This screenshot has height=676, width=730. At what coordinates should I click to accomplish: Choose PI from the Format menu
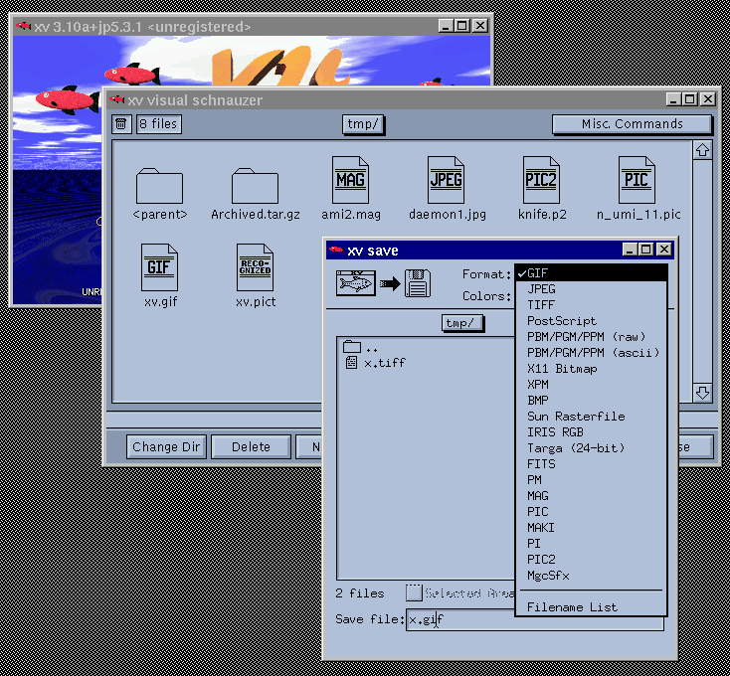pos(592,544)
